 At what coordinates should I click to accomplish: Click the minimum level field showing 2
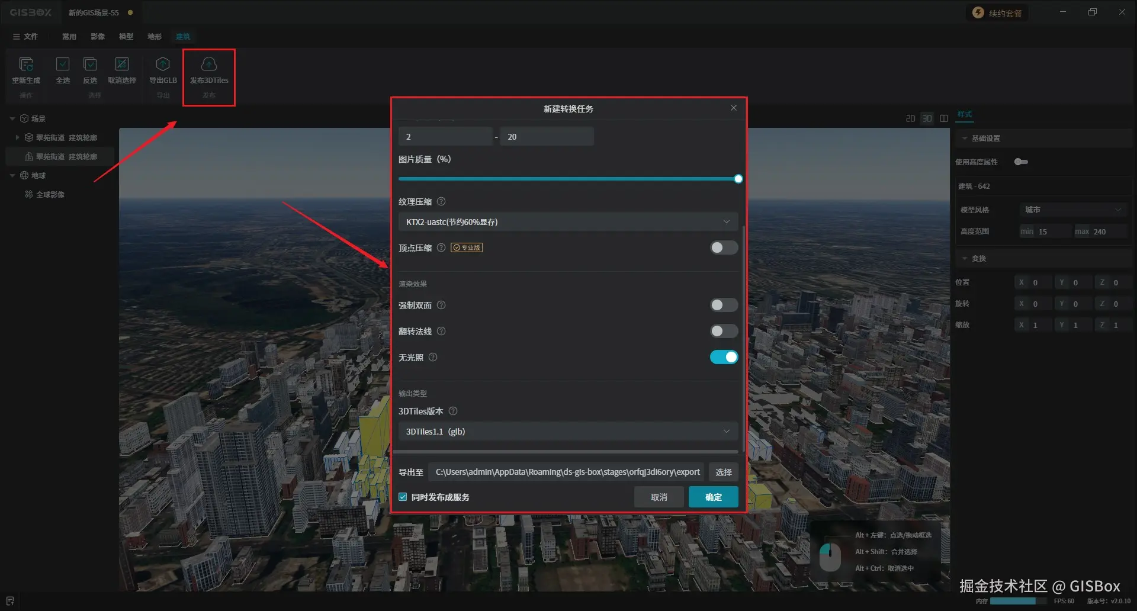[x=445, y=137]
